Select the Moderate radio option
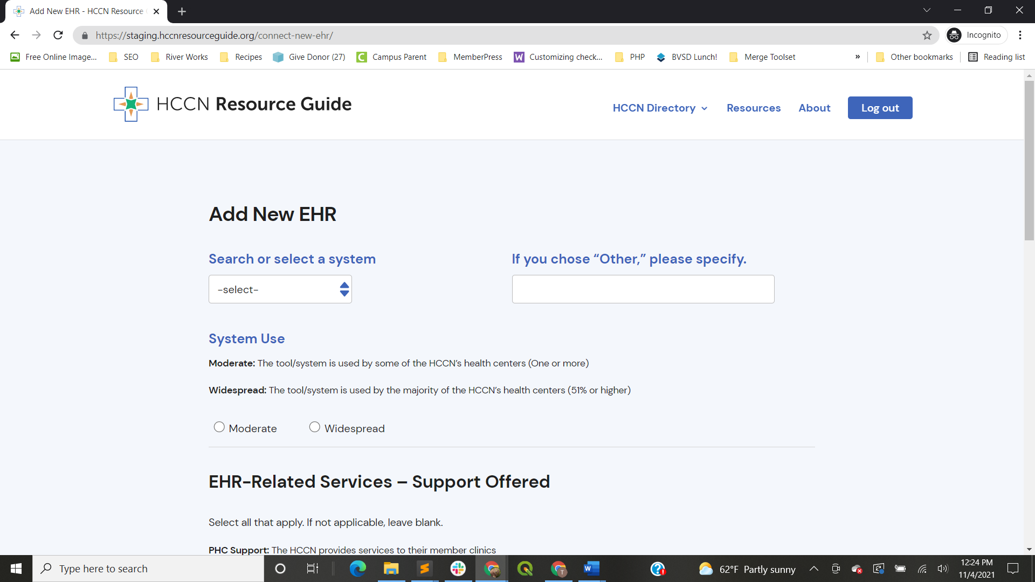Screen dimensions: 1035x582 pyautogui.click(x=219, y=427)
